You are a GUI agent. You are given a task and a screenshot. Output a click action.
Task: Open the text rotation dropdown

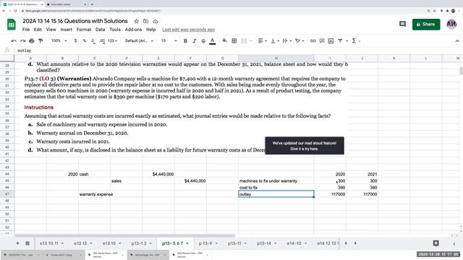point(299,40)
